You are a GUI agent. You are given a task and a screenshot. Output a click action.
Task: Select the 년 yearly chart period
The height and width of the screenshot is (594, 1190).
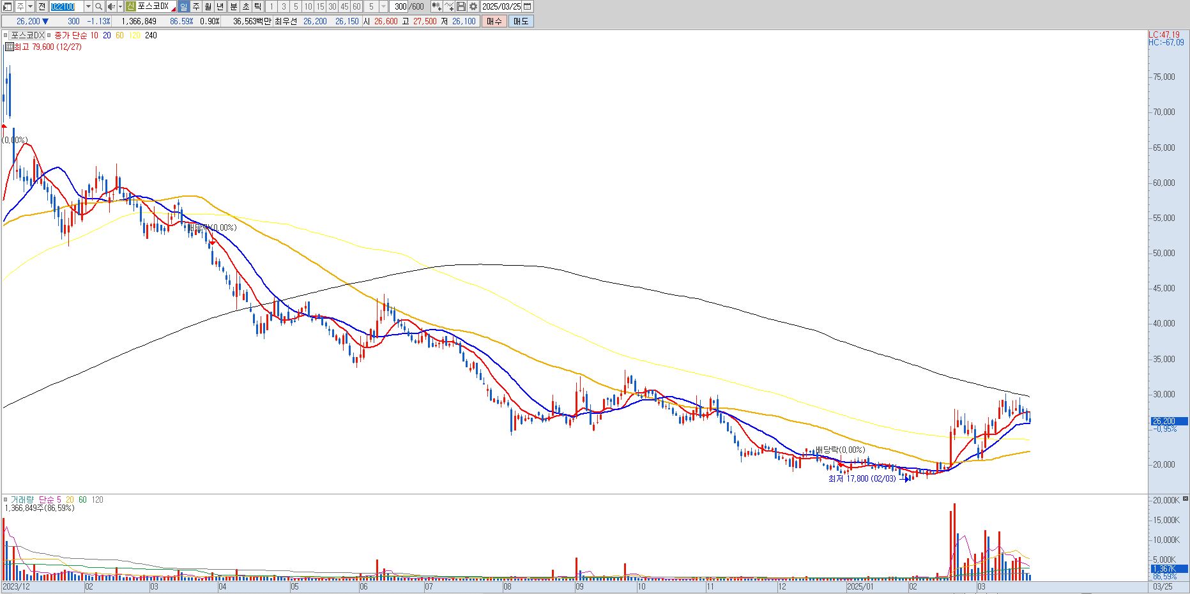[x=220, y=6]
